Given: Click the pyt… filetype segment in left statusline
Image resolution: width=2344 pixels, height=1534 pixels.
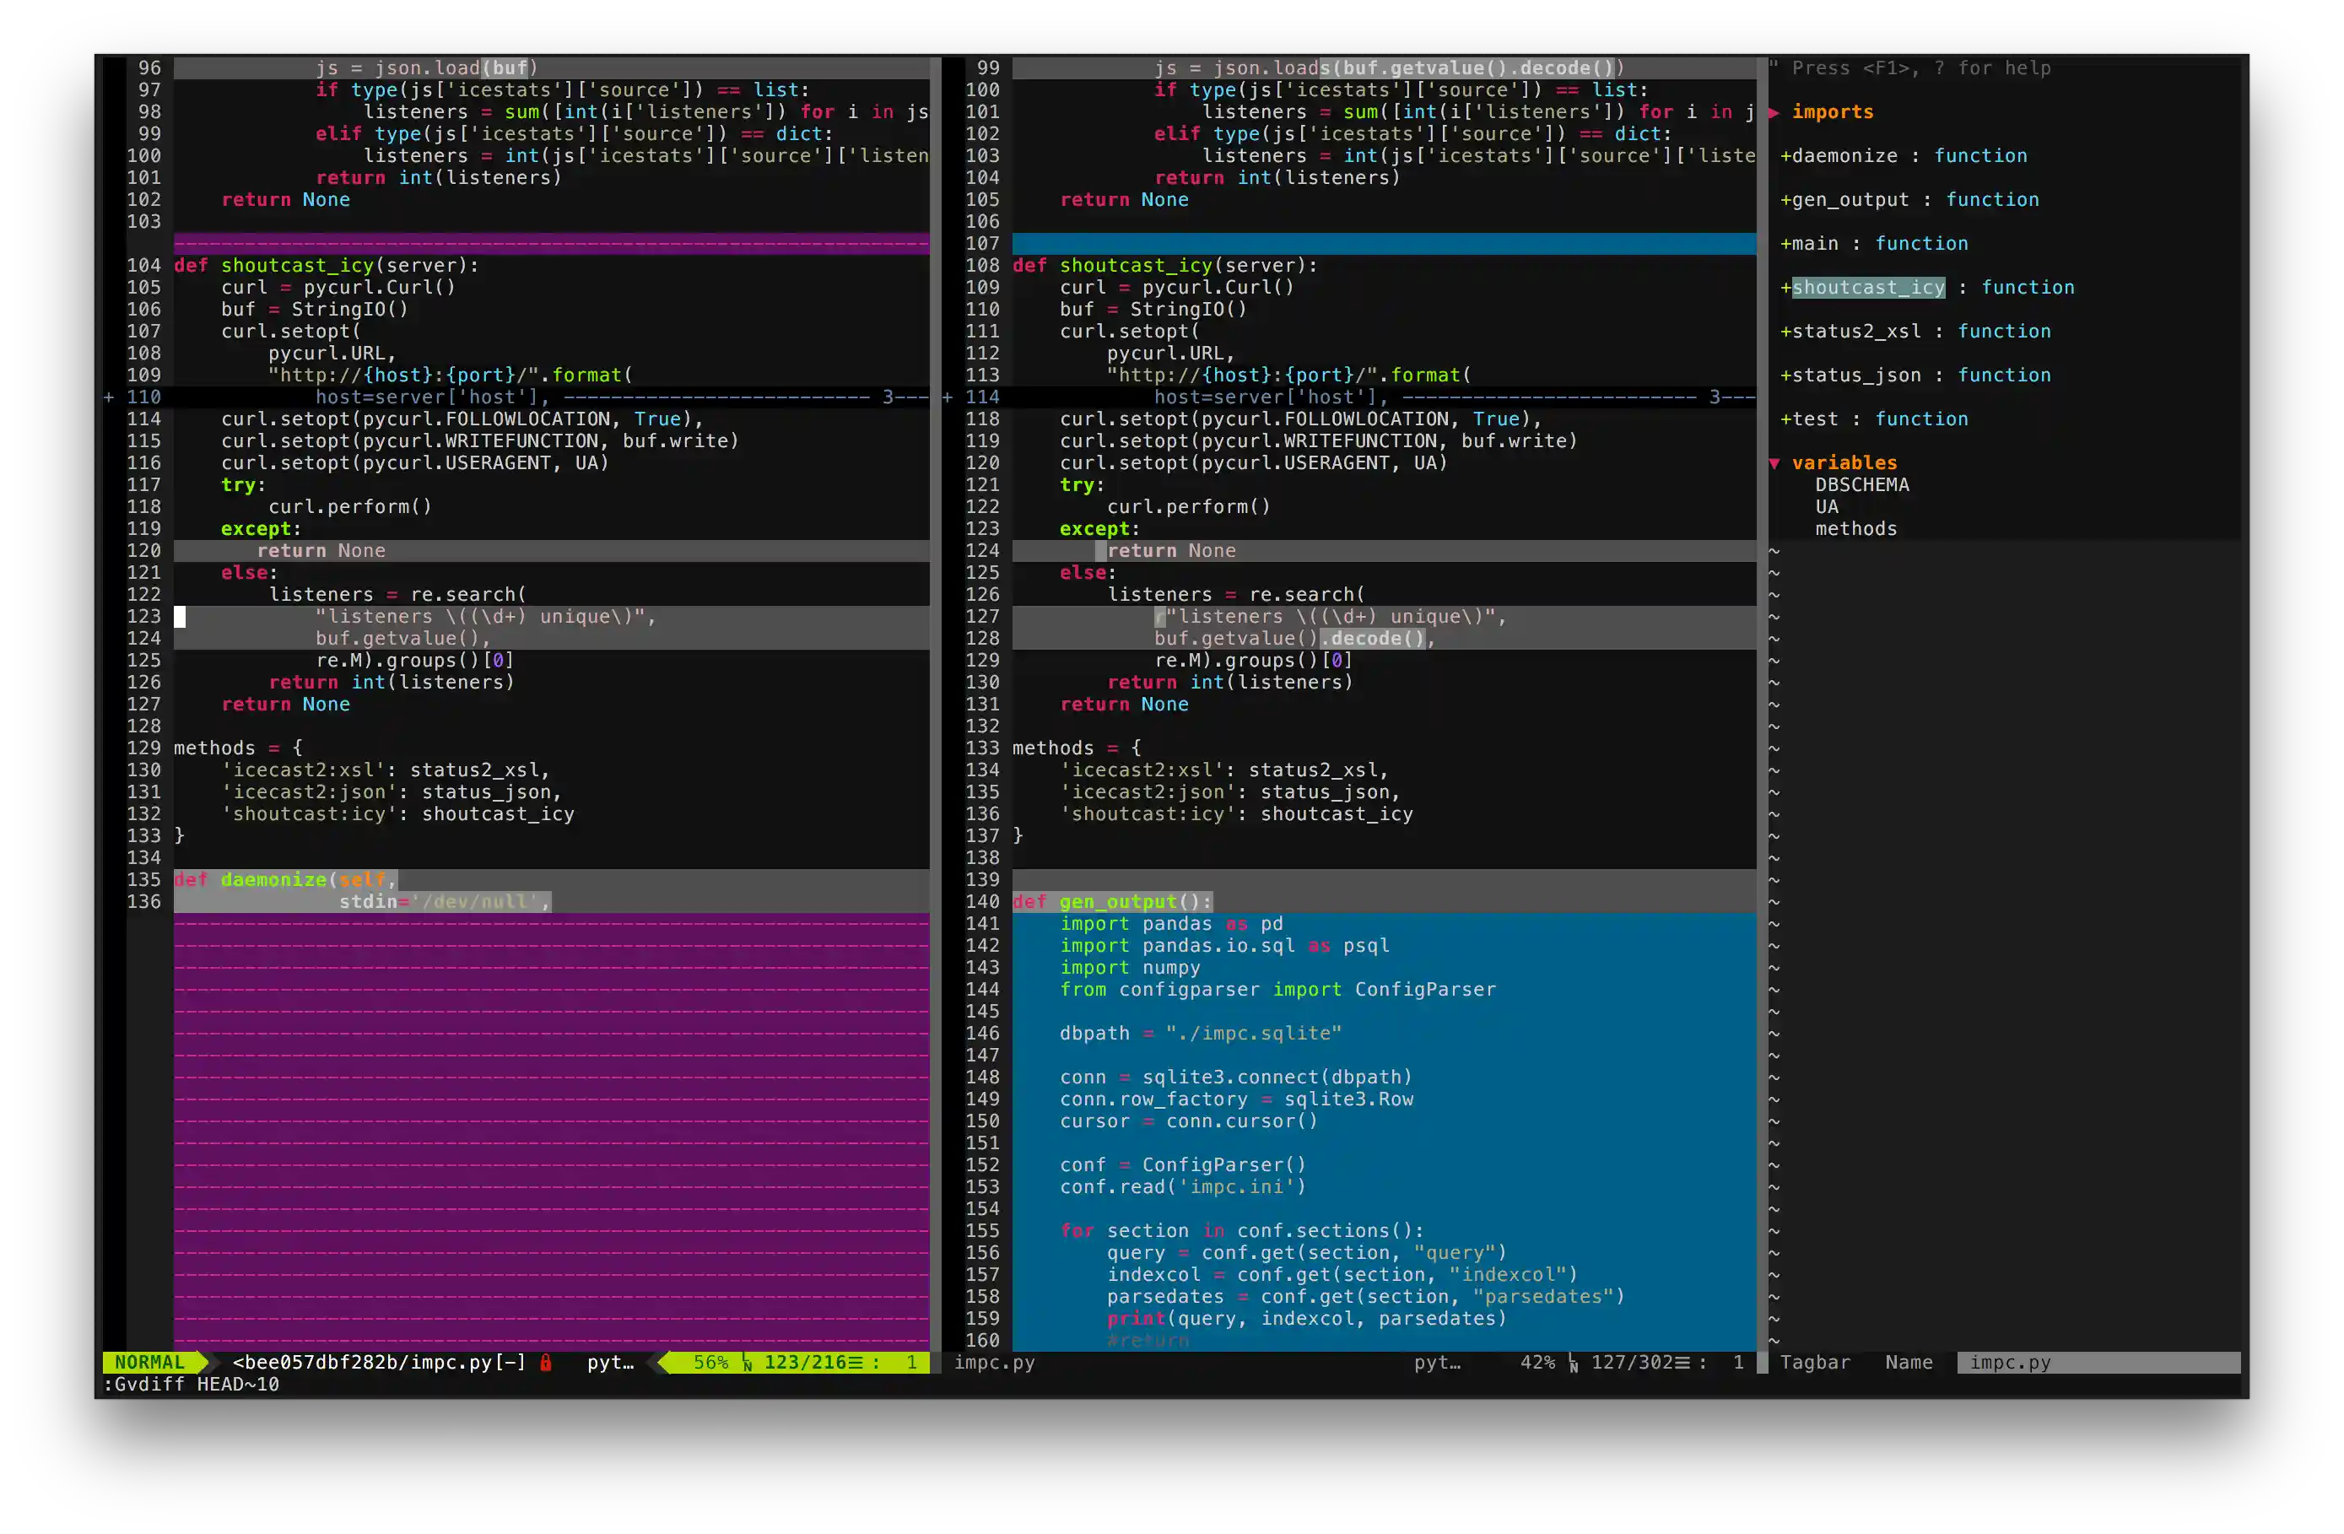Looking at the screenshot, I should 611,1363.
